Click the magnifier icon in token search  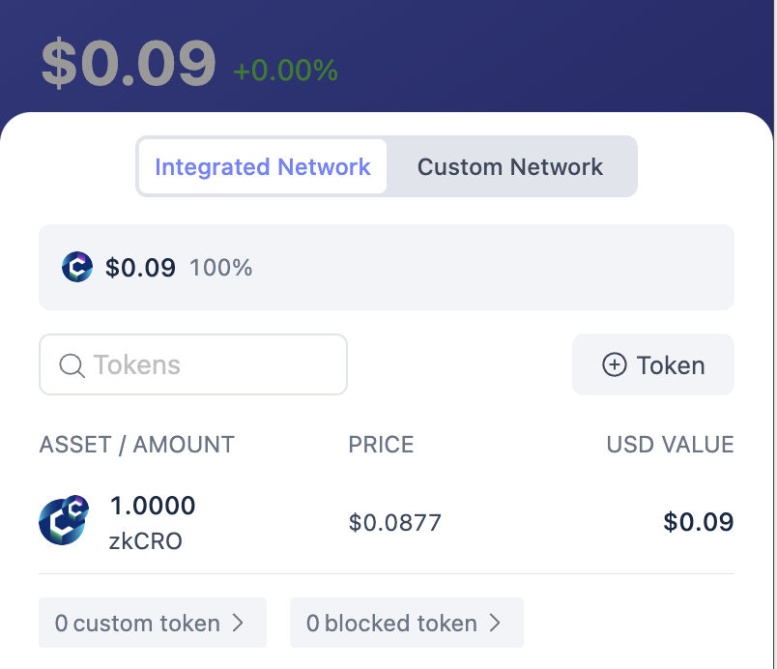[x=72, y=365]
